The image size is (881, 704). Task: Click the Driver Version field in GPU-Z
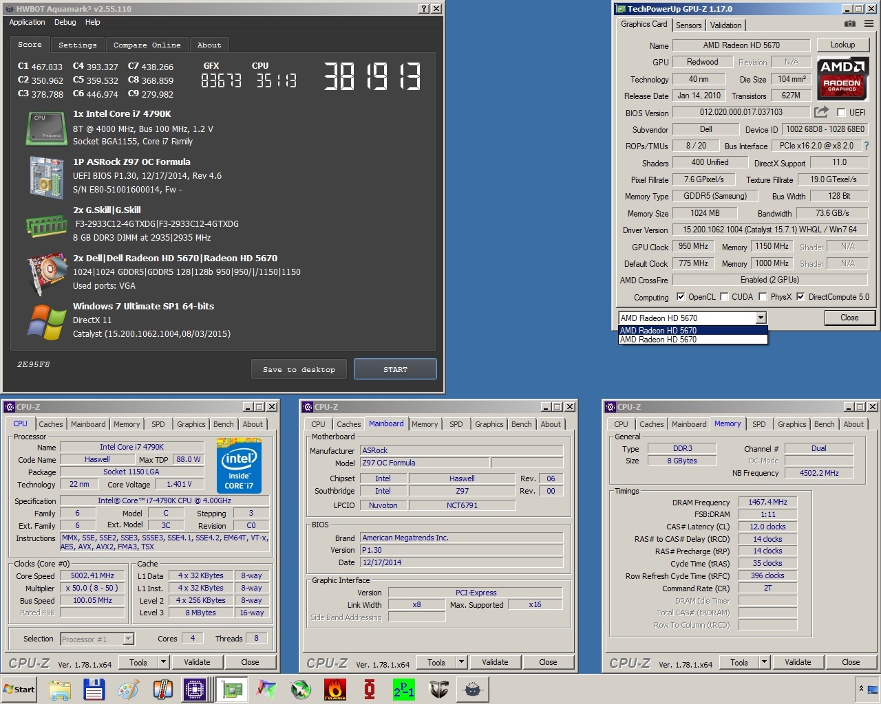tap(769, 230)
